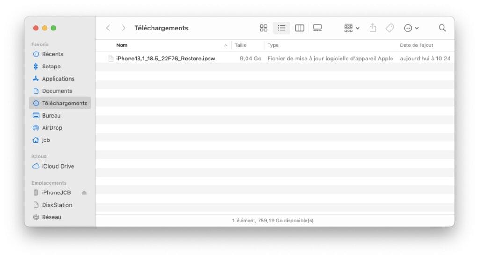Sort by the Taille column header
Viewport: 479px width, 259px height.
240,45
